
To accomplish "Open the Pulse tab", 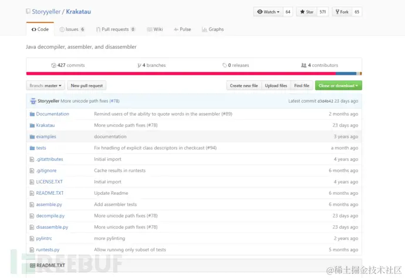I will coord(183,29).
